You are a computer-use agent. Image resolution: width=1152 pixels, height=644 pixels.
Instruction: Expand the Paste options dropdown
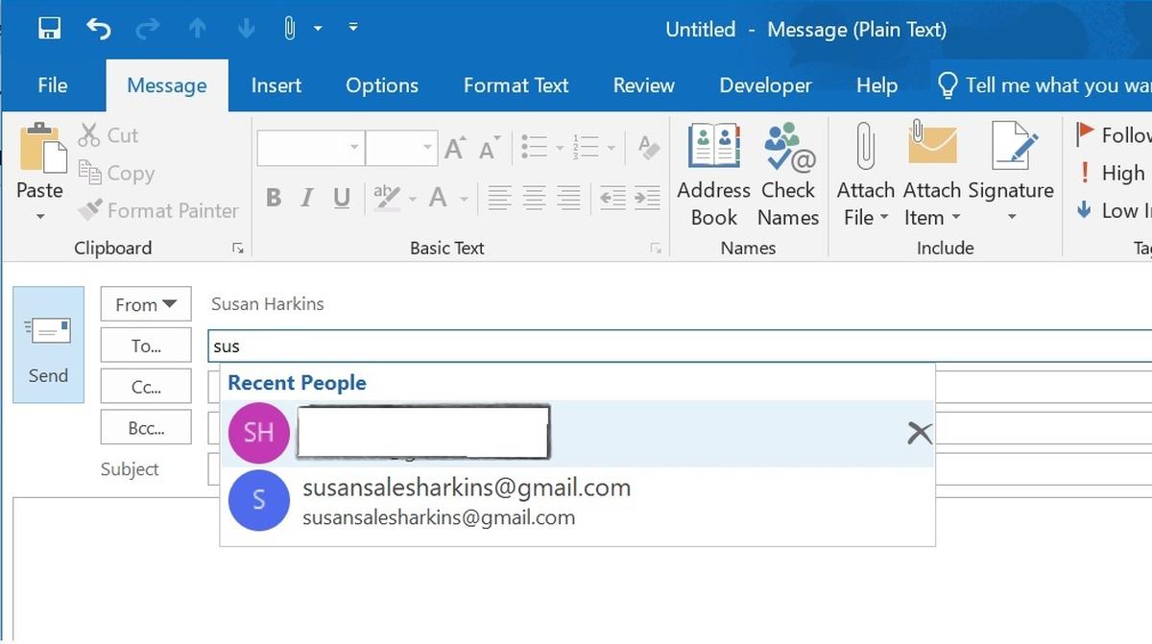[39, 217]
